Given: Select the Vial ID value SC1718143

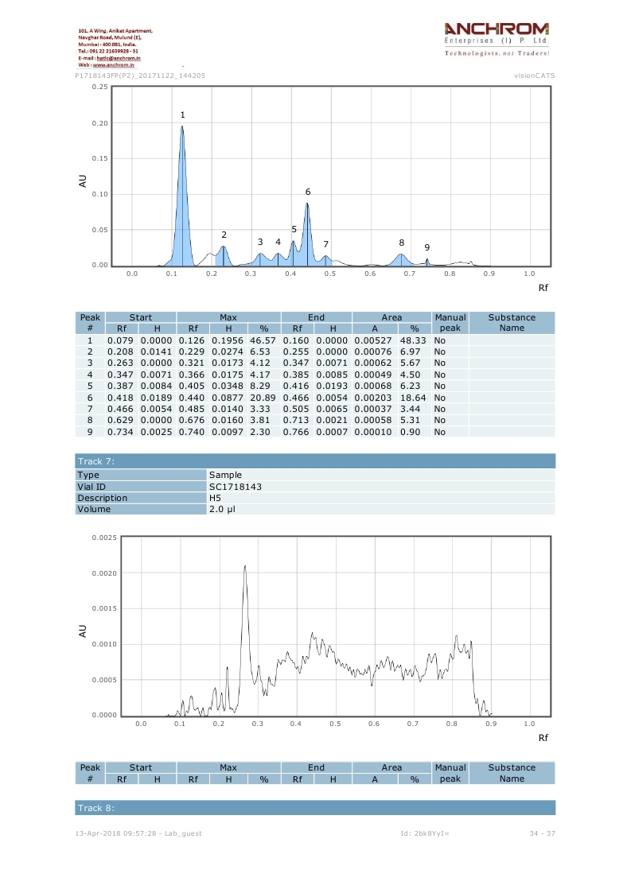Looking at the screenshot, I should 236,487.
